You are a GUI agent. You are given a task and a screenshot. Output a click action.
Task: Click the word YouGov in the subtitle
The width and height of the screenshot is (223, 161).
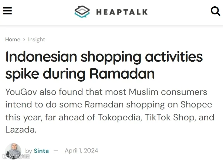pyautogui.click(x=21, y=92)
